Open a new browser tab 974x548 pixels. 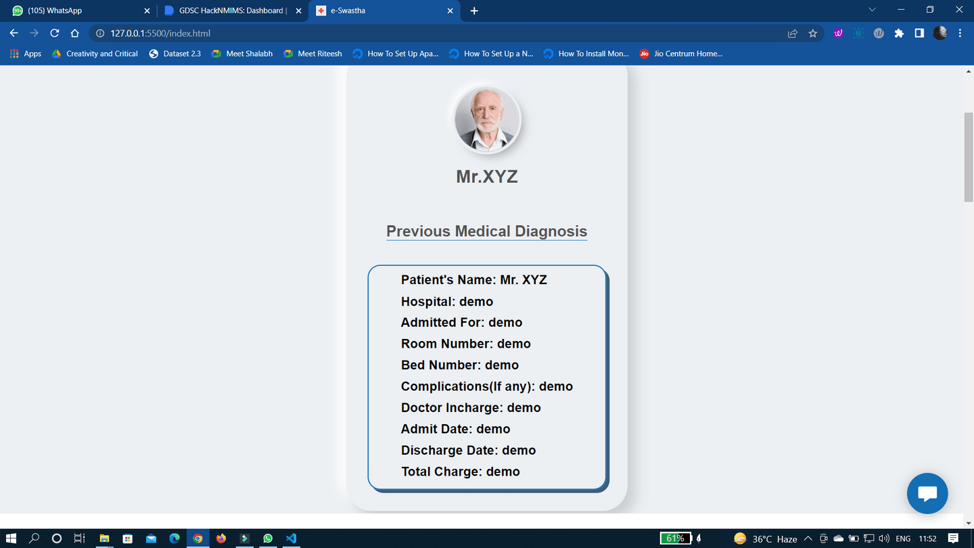coord(474,11)
